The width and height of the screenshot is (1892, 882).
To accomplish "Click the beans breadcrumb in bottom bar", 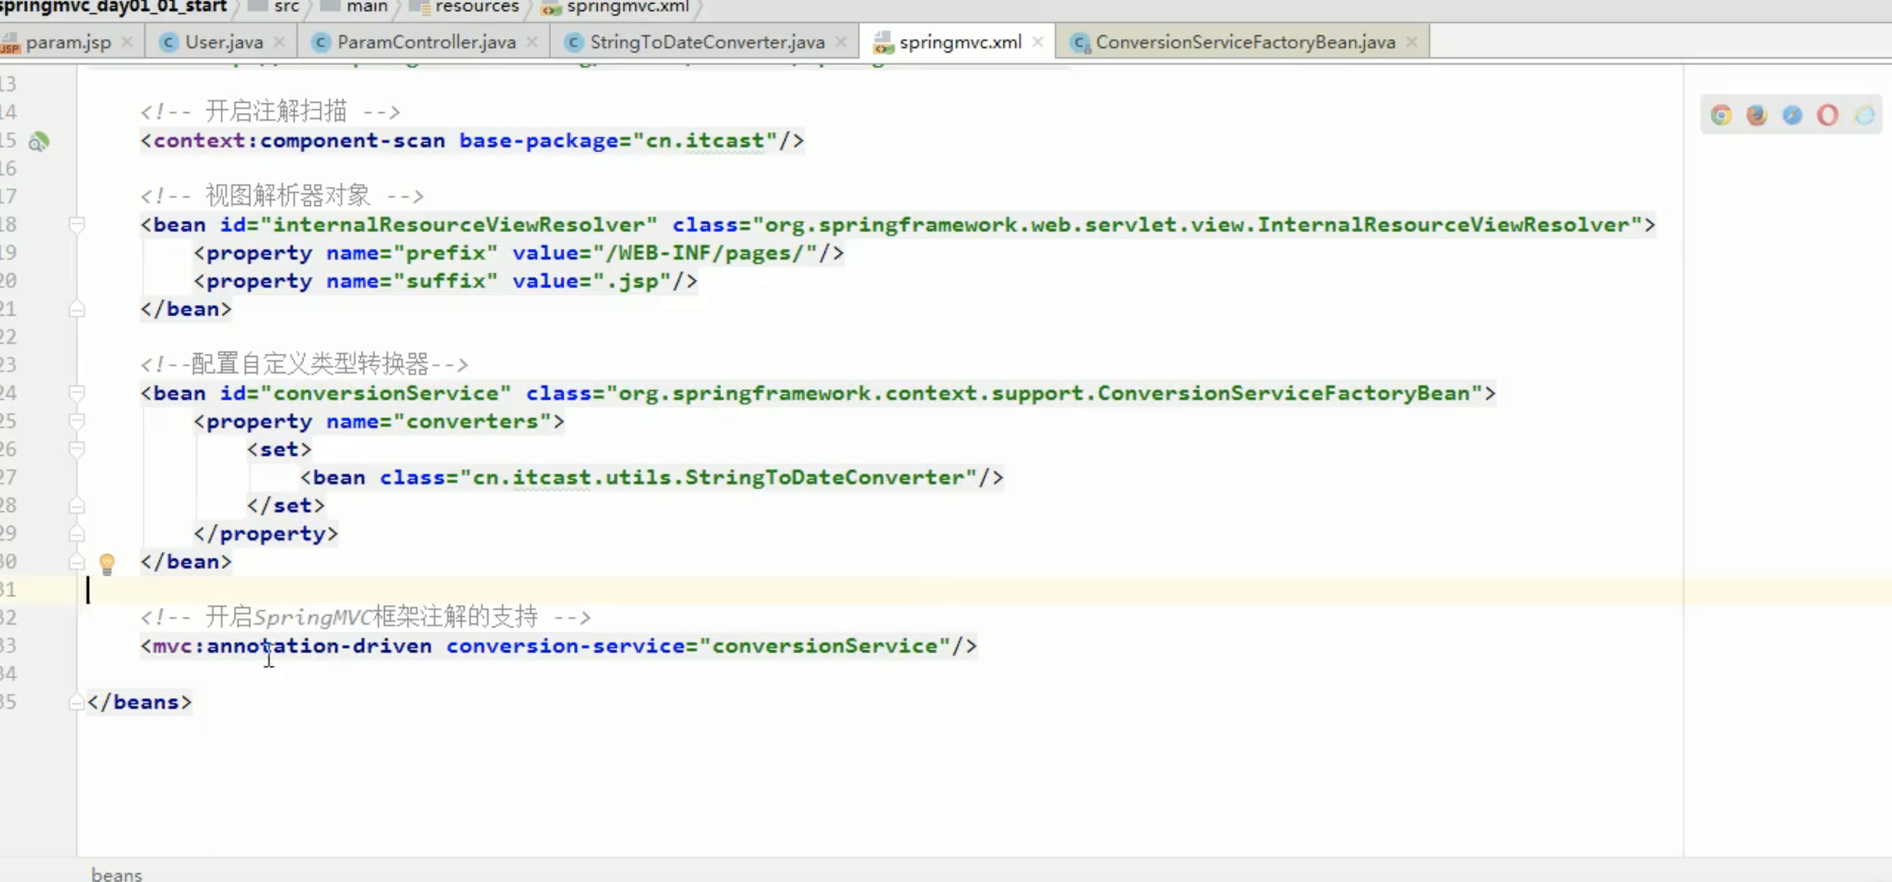I will coord(117,874).
